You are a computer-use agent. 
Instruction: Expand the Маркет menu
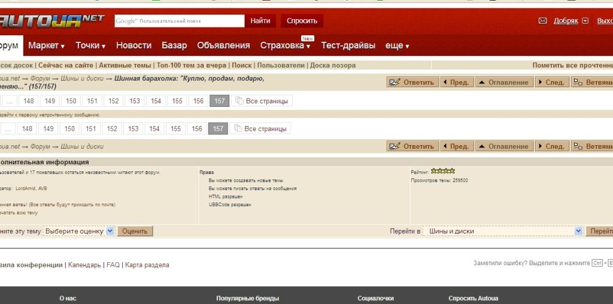(46, 45)
